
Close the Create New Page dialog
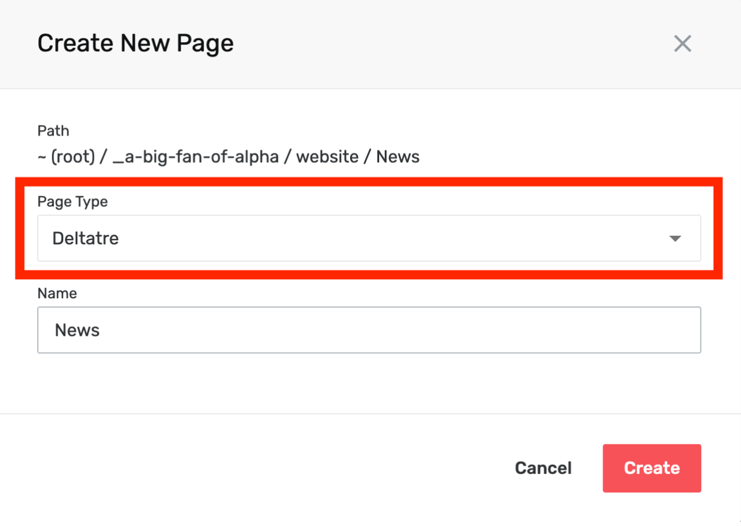click(x=682, y=44)
